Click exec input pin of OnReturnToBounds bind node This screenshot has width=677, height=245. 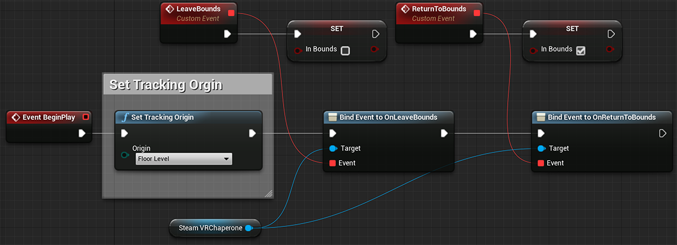pyautogui.click(x=541, y=133)
